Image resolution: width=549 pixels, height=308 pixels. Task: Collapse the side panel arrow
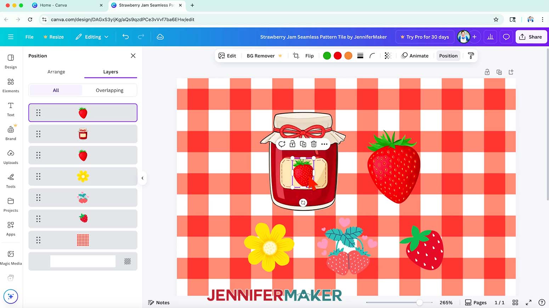tap(142, 178)
